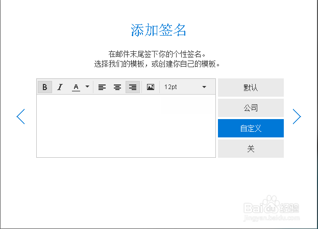Viewport: 318px width, 229px height.
Task: Center-align the signature text
Action: click(117, 87)
